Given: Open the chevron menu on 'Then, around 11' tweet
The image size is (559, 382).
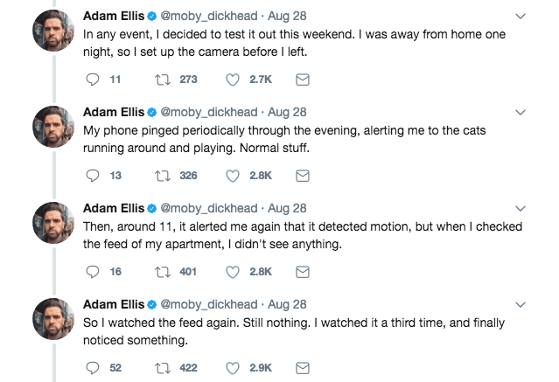Looking at the screenshot, I should 521,209.
